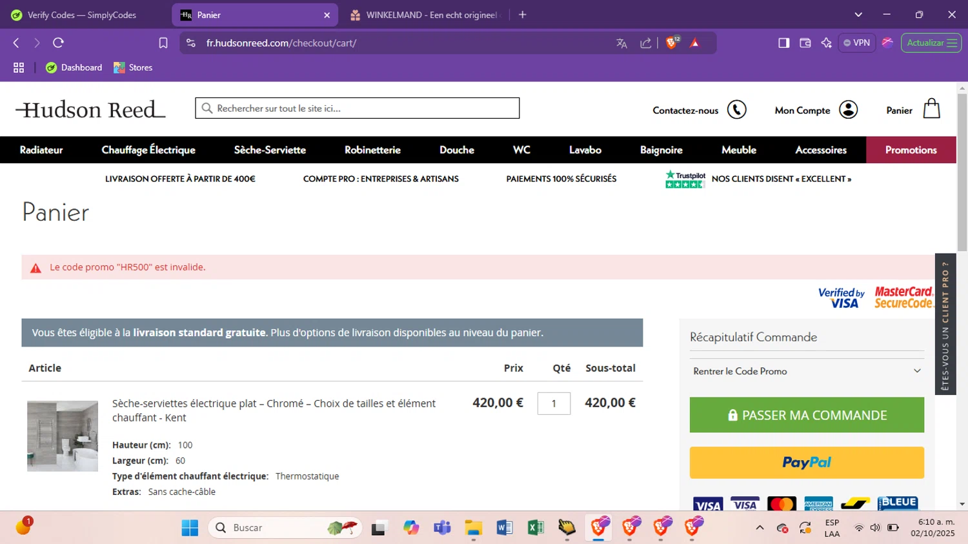The height and width of the screenshot is (544, 968).
Task: Click the Contactez-nous phone icon
Action: coord(736,110)
